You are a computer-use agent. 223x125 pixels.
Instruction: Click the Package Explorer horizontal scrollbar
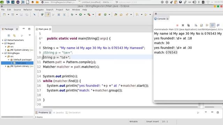[x=12, y=117]
